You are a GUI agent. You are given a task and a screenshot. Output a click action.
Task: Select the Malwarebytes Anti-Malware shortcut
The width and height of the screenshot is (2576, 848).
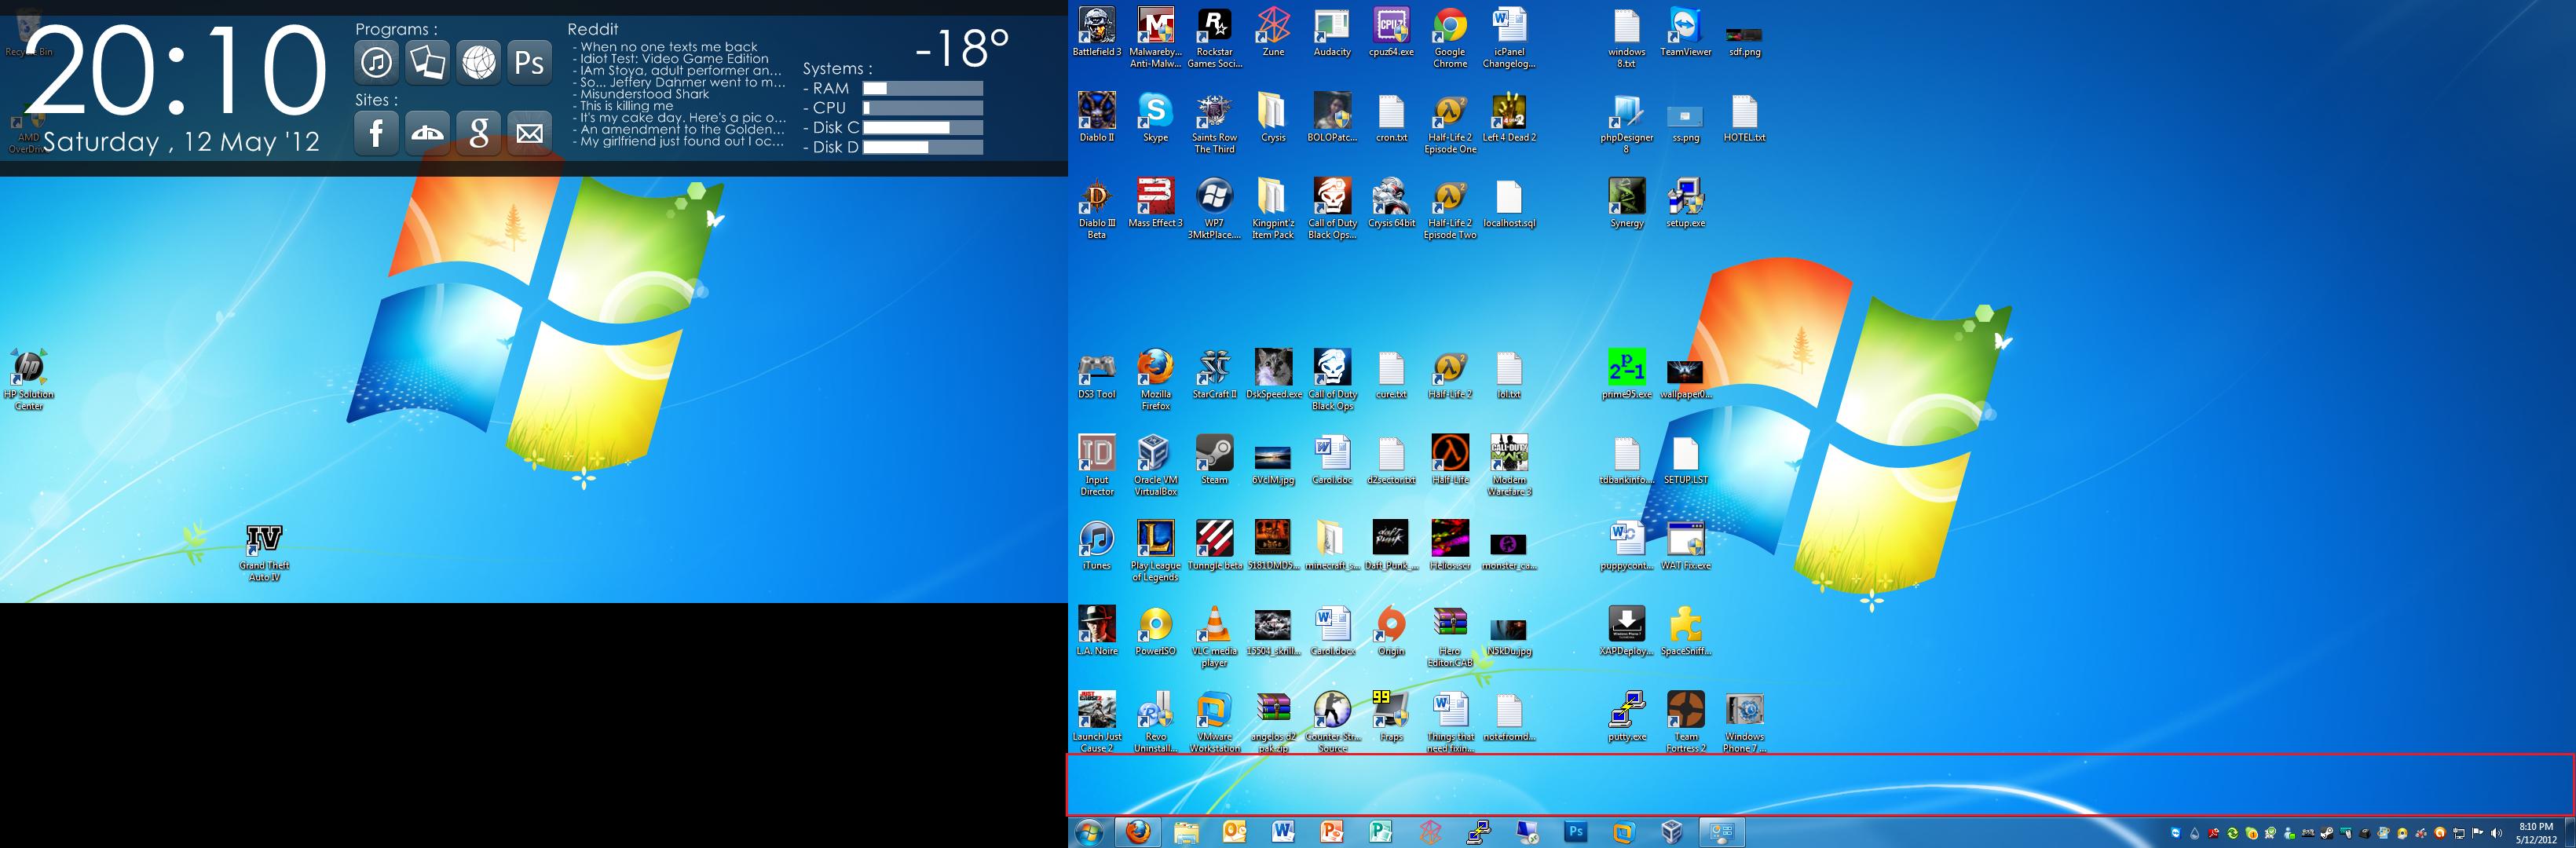[1155, 38]
